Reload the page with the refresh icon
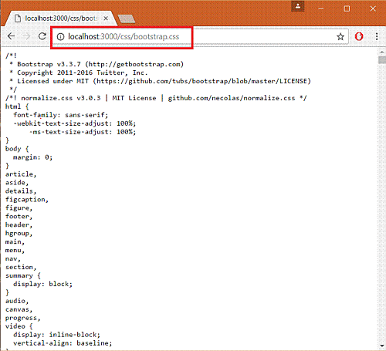Image resolution: width=386 pixels, height=351 pixels. click(x=42, y=36)
